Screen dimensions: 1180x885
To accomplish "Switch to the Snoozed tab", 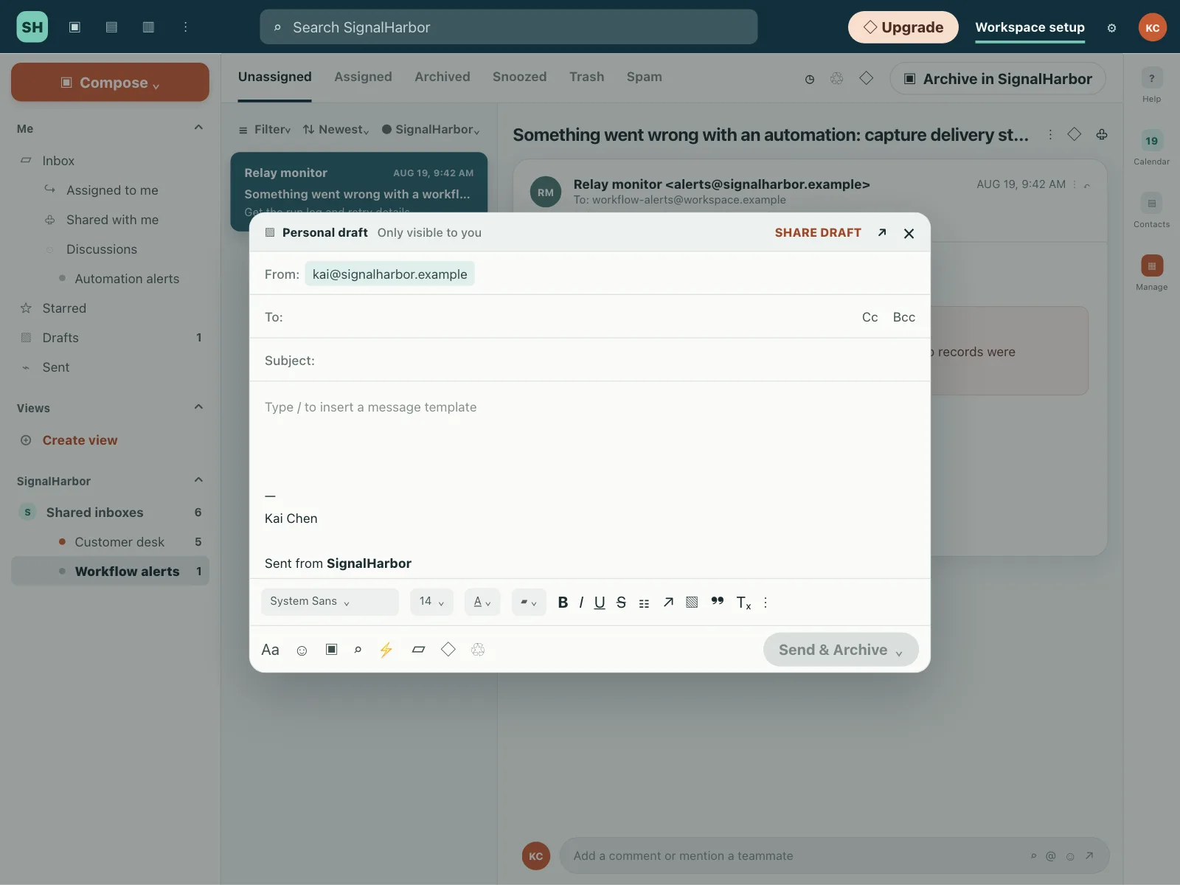I will (520, 77).
